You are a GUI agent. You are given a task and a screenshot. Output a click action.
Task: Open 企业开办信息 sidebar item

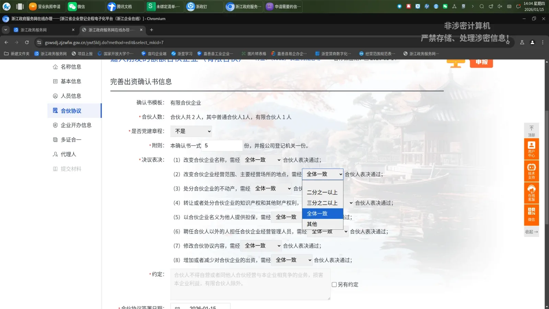tap(72, 125)
